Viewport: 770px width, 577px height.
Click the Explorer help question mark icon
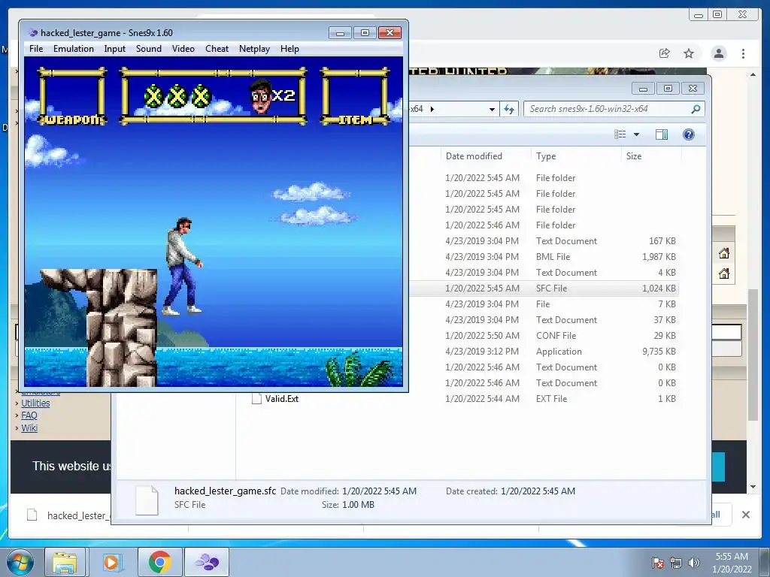[689, 134]
